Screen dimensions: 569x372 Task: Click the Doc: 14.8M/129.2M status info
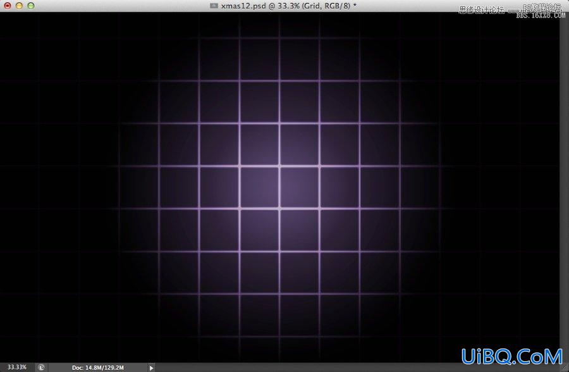pyautogui.click(x=98, y=368)
